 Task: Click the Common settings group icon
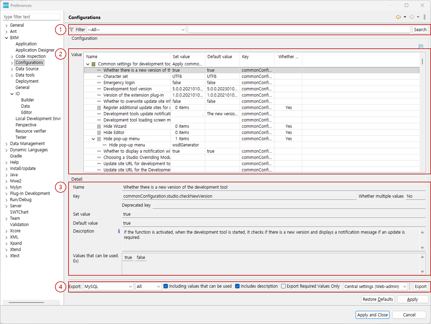93,64
